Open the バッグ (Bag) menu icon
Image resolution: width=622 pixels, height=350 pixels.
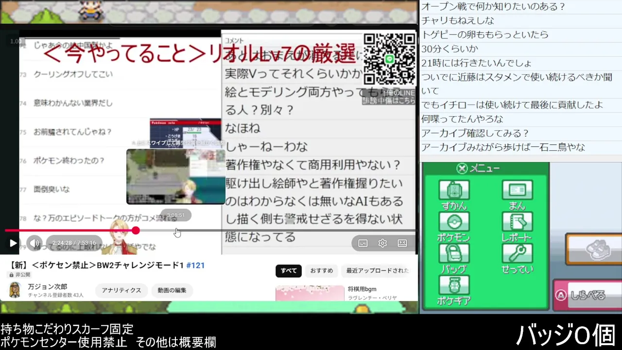[454, 259]
